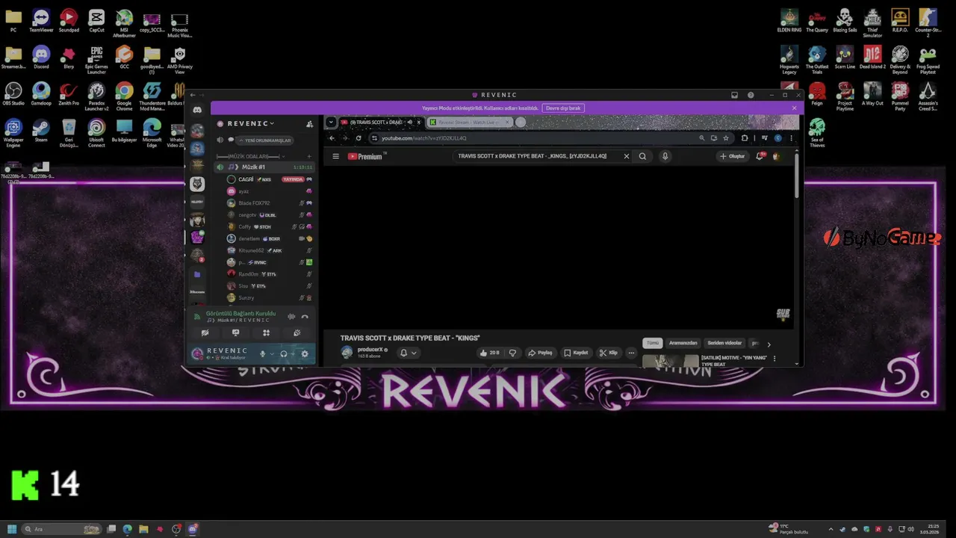
Task: Open YouTube hamburger guide menu
Action: (x=335, y=156)
